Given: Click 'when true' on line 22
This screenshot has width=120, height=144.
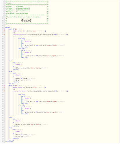Looking at the screenshot, I should [x=22, y=38].
